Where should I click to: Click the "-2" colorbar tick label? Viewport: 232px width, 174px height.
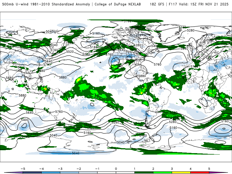pos(79,169)
